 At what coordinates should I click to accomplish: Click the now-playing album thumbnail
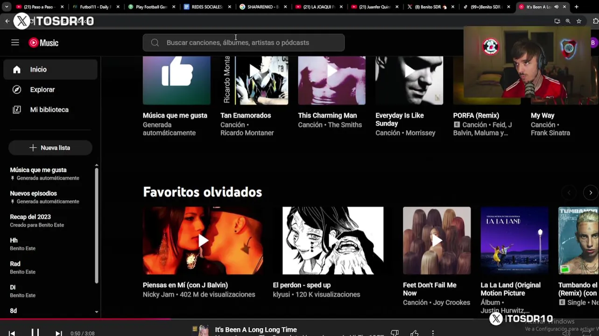coord(201,330)
